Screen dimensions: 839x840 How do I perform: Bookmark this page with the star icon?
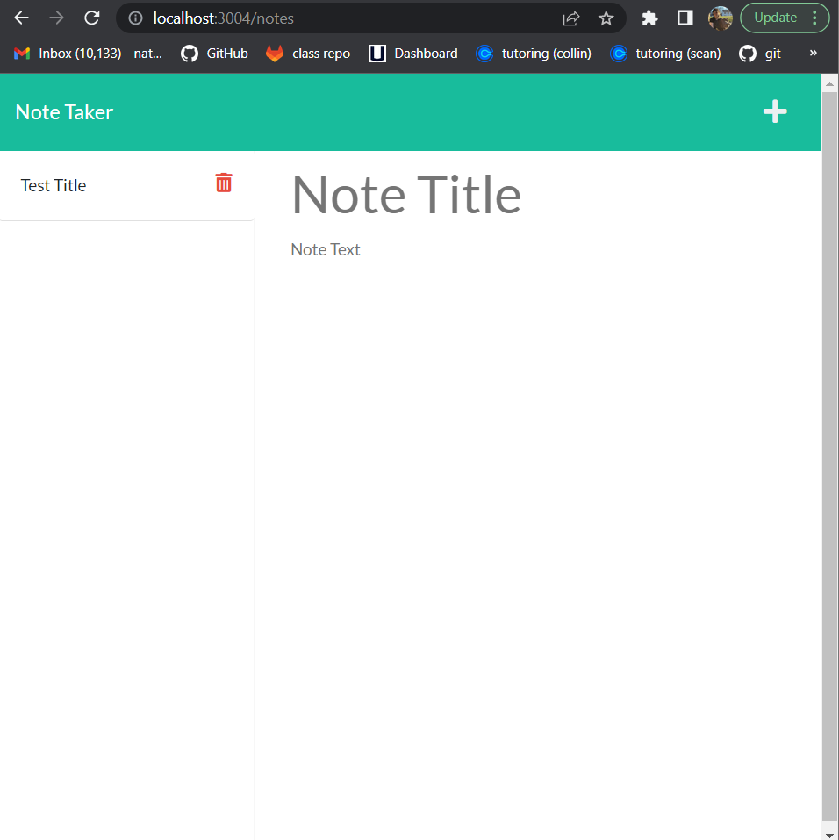pos(606,18)
